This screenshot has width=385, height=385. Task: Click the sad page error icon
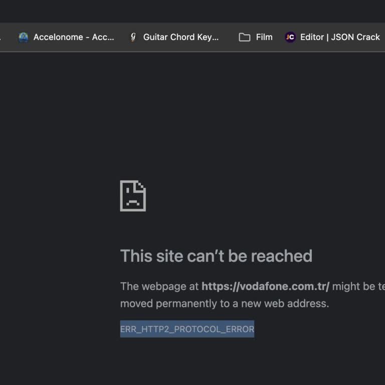(x=133, y=196)
